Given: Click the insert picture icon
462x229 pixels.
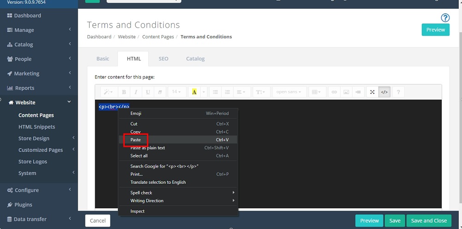Looking at the screenshot, I should point(346,92).
